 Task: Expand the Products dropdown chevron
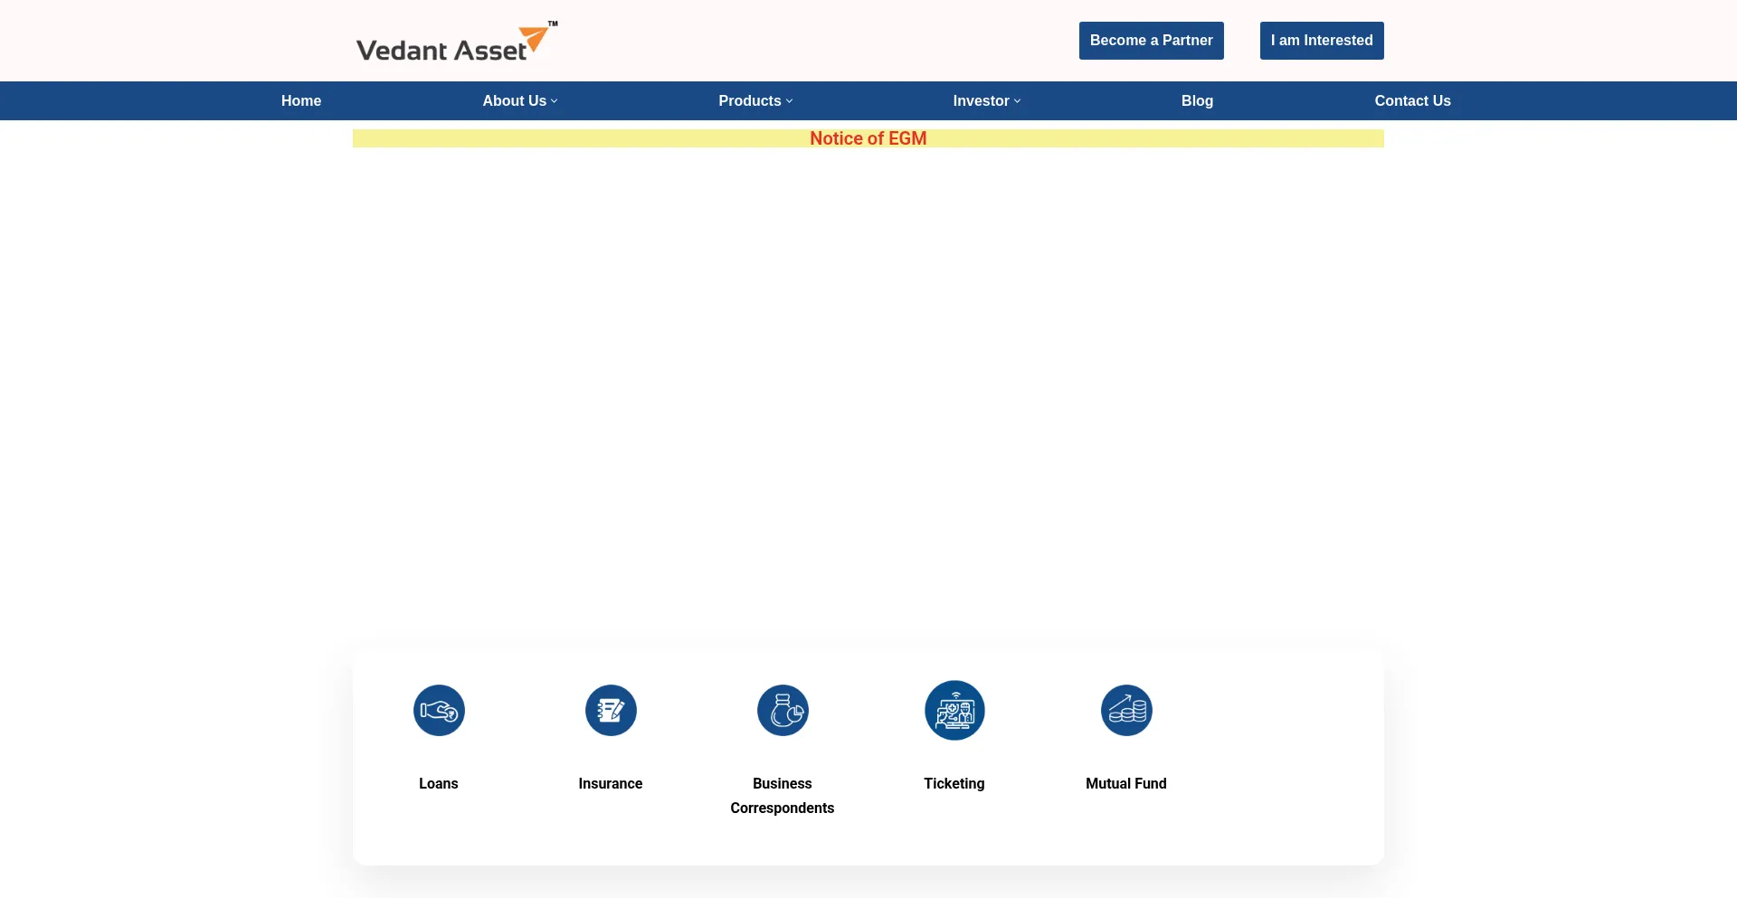789,101
